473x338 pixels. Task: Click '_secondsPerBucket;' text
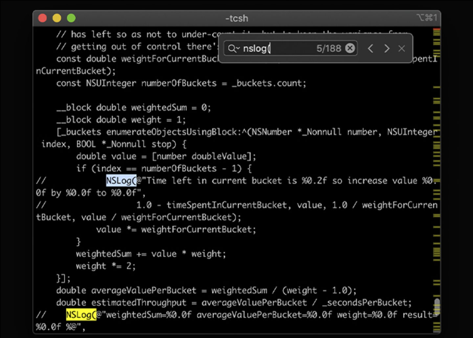(x=367, y=302)
